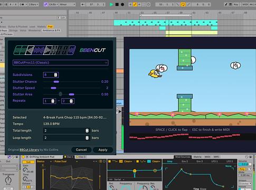This screenshot has width=256, height=190.
Task: Click the Total length bars stepper
Action: point(87,130)
